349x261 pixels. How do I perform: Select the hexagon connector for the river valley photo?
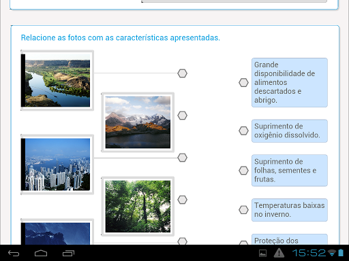182,73
